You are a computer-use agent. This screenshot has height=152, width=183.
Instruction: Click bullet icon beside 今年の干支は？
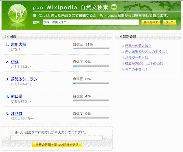(122, 70)
